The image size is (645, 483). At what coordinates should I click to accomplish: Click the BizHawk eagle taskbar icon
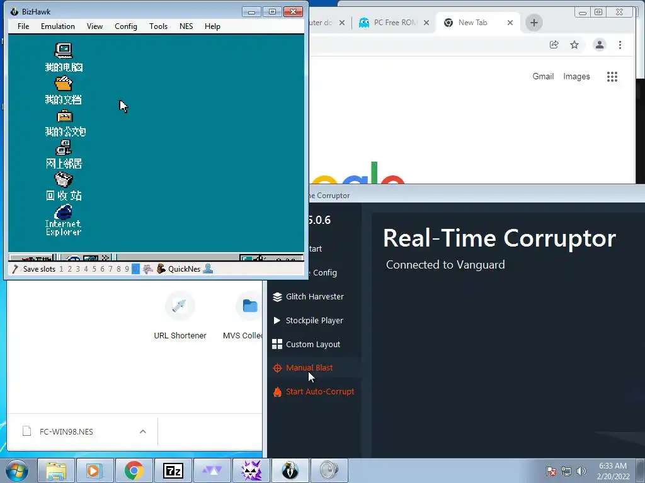(x=290, y=470)
